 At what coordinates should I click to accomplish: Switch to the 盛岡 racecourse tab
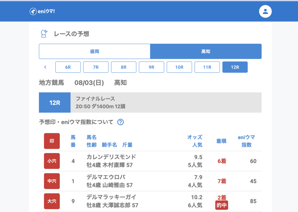coord(95,51)
